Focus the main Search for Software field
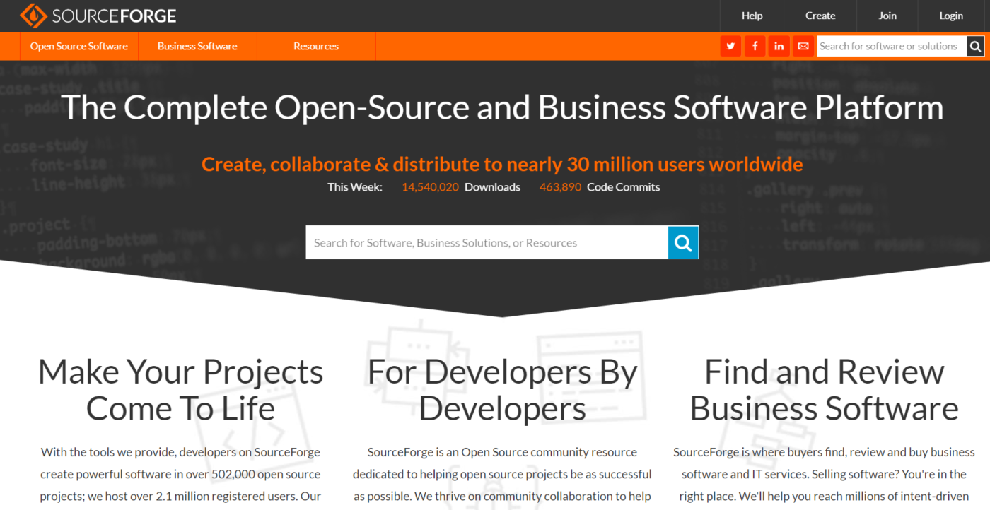990x510 pixels. click(x=487, y=242)
